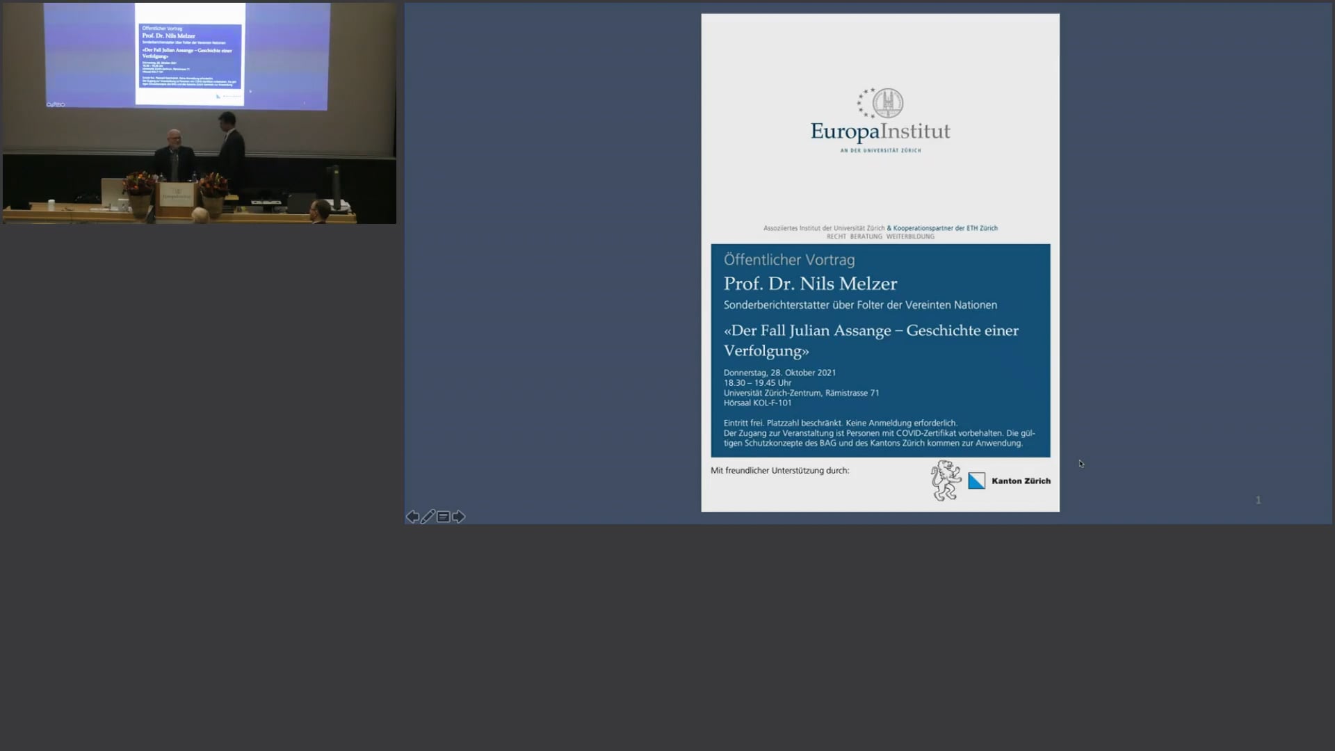Viewport: 1335px width, 751px height.
Task: Select the Prof. Dr. Nils Melzer heading
Action: coord(810,284)
